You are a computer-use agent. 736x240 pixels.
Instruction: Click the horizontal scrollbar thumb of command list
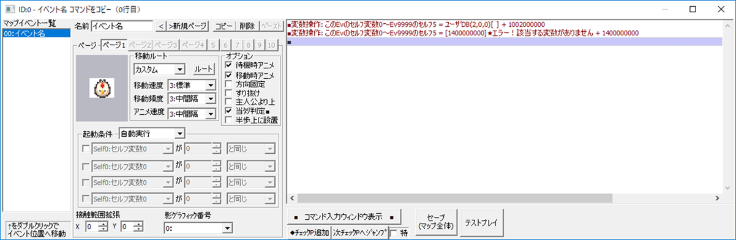(x=455, y=198)
